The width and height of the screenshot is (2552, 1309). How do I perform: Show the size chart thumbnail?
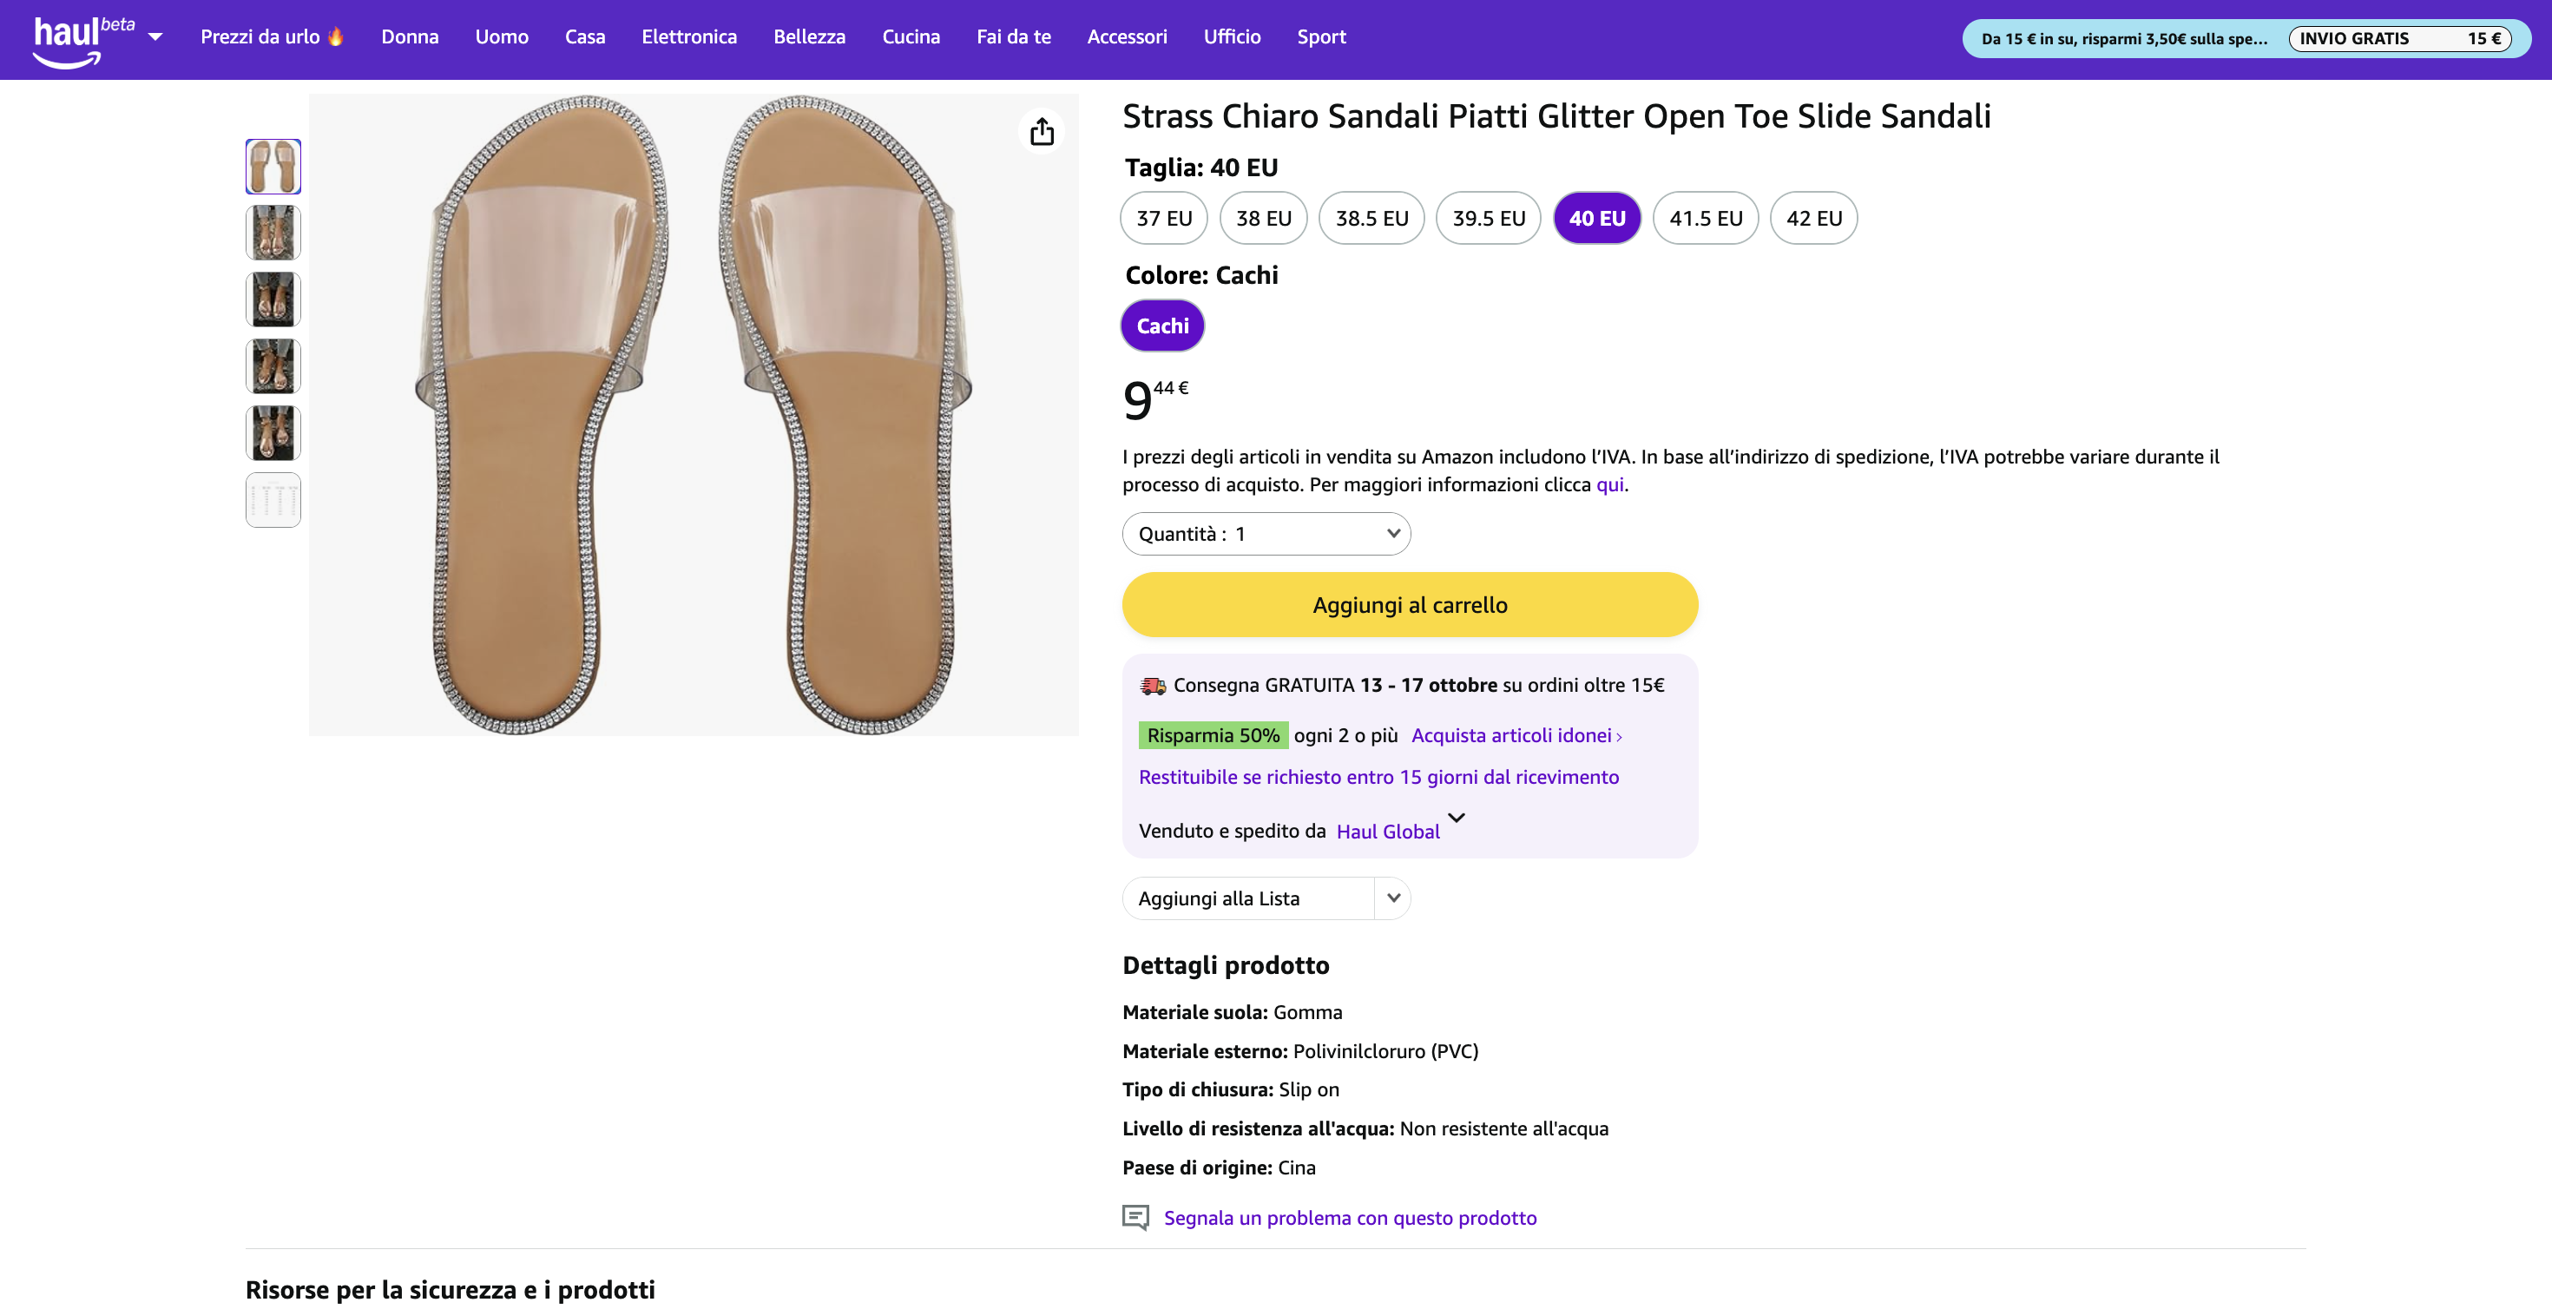click(273, 500)
